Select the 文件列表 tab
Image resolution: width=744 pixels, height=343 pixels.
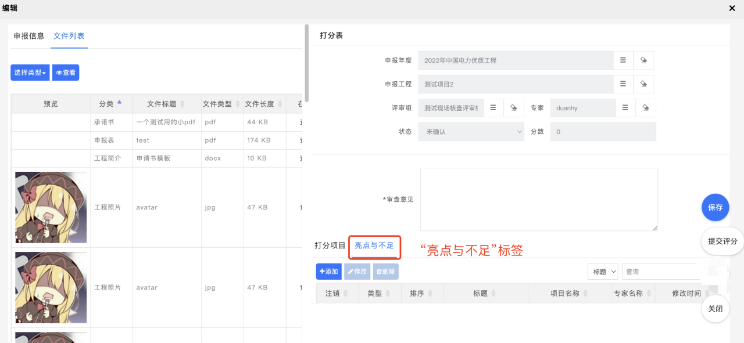[69, 36]
